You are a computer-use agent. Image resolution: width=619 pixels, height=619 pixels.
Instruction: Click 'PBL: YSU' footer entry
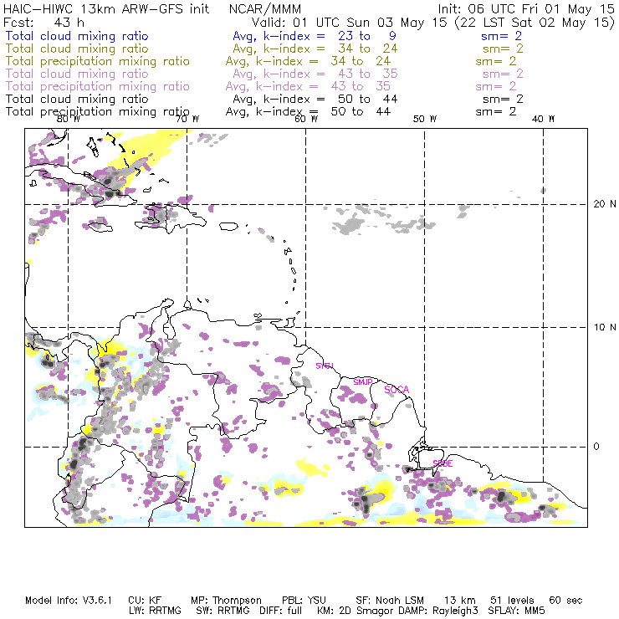pyautogui.click(x=304, y=601)
